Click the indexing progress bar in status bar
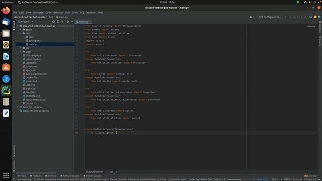The width and height of the screenshot is (322, 181). pos(239,179)
